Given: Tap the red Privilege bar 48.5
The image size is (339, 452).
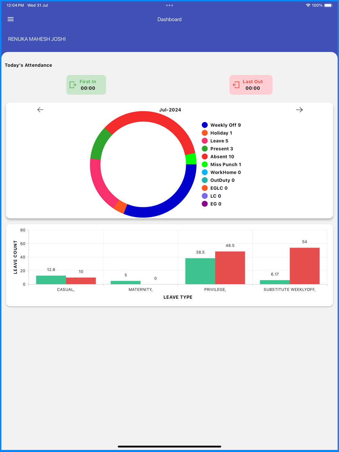Looking at the screenshot, I should coord(230,268).
